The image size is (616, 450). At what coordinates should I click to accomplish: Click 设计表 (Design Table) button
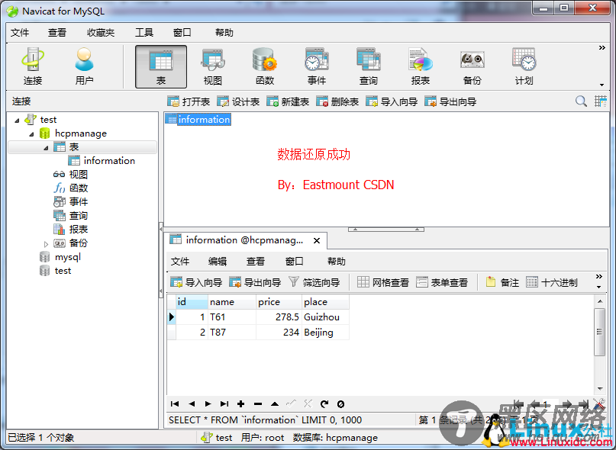point(238,101)
